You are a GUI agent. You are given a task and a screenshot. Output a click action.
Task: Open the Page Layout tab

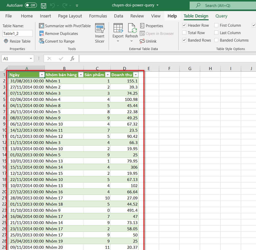click(70, 16)
